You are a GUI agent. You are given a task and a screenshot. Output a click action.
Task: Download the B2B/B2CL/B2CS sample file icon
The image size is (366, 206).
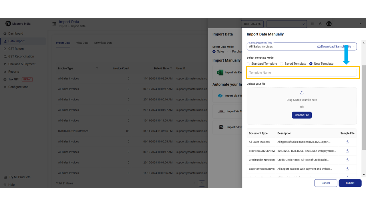coord(347,151)
